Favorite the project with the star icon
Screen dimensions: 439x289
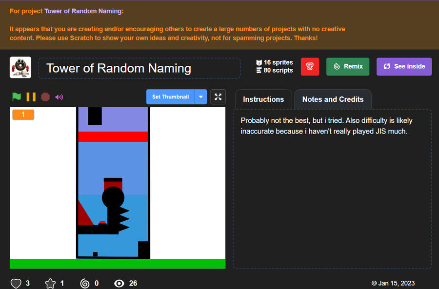pos(50,283)
